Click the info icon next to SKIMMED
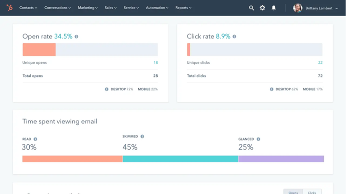Image resolution: width=347 pixels, height=195 pixels. point(143,137)
